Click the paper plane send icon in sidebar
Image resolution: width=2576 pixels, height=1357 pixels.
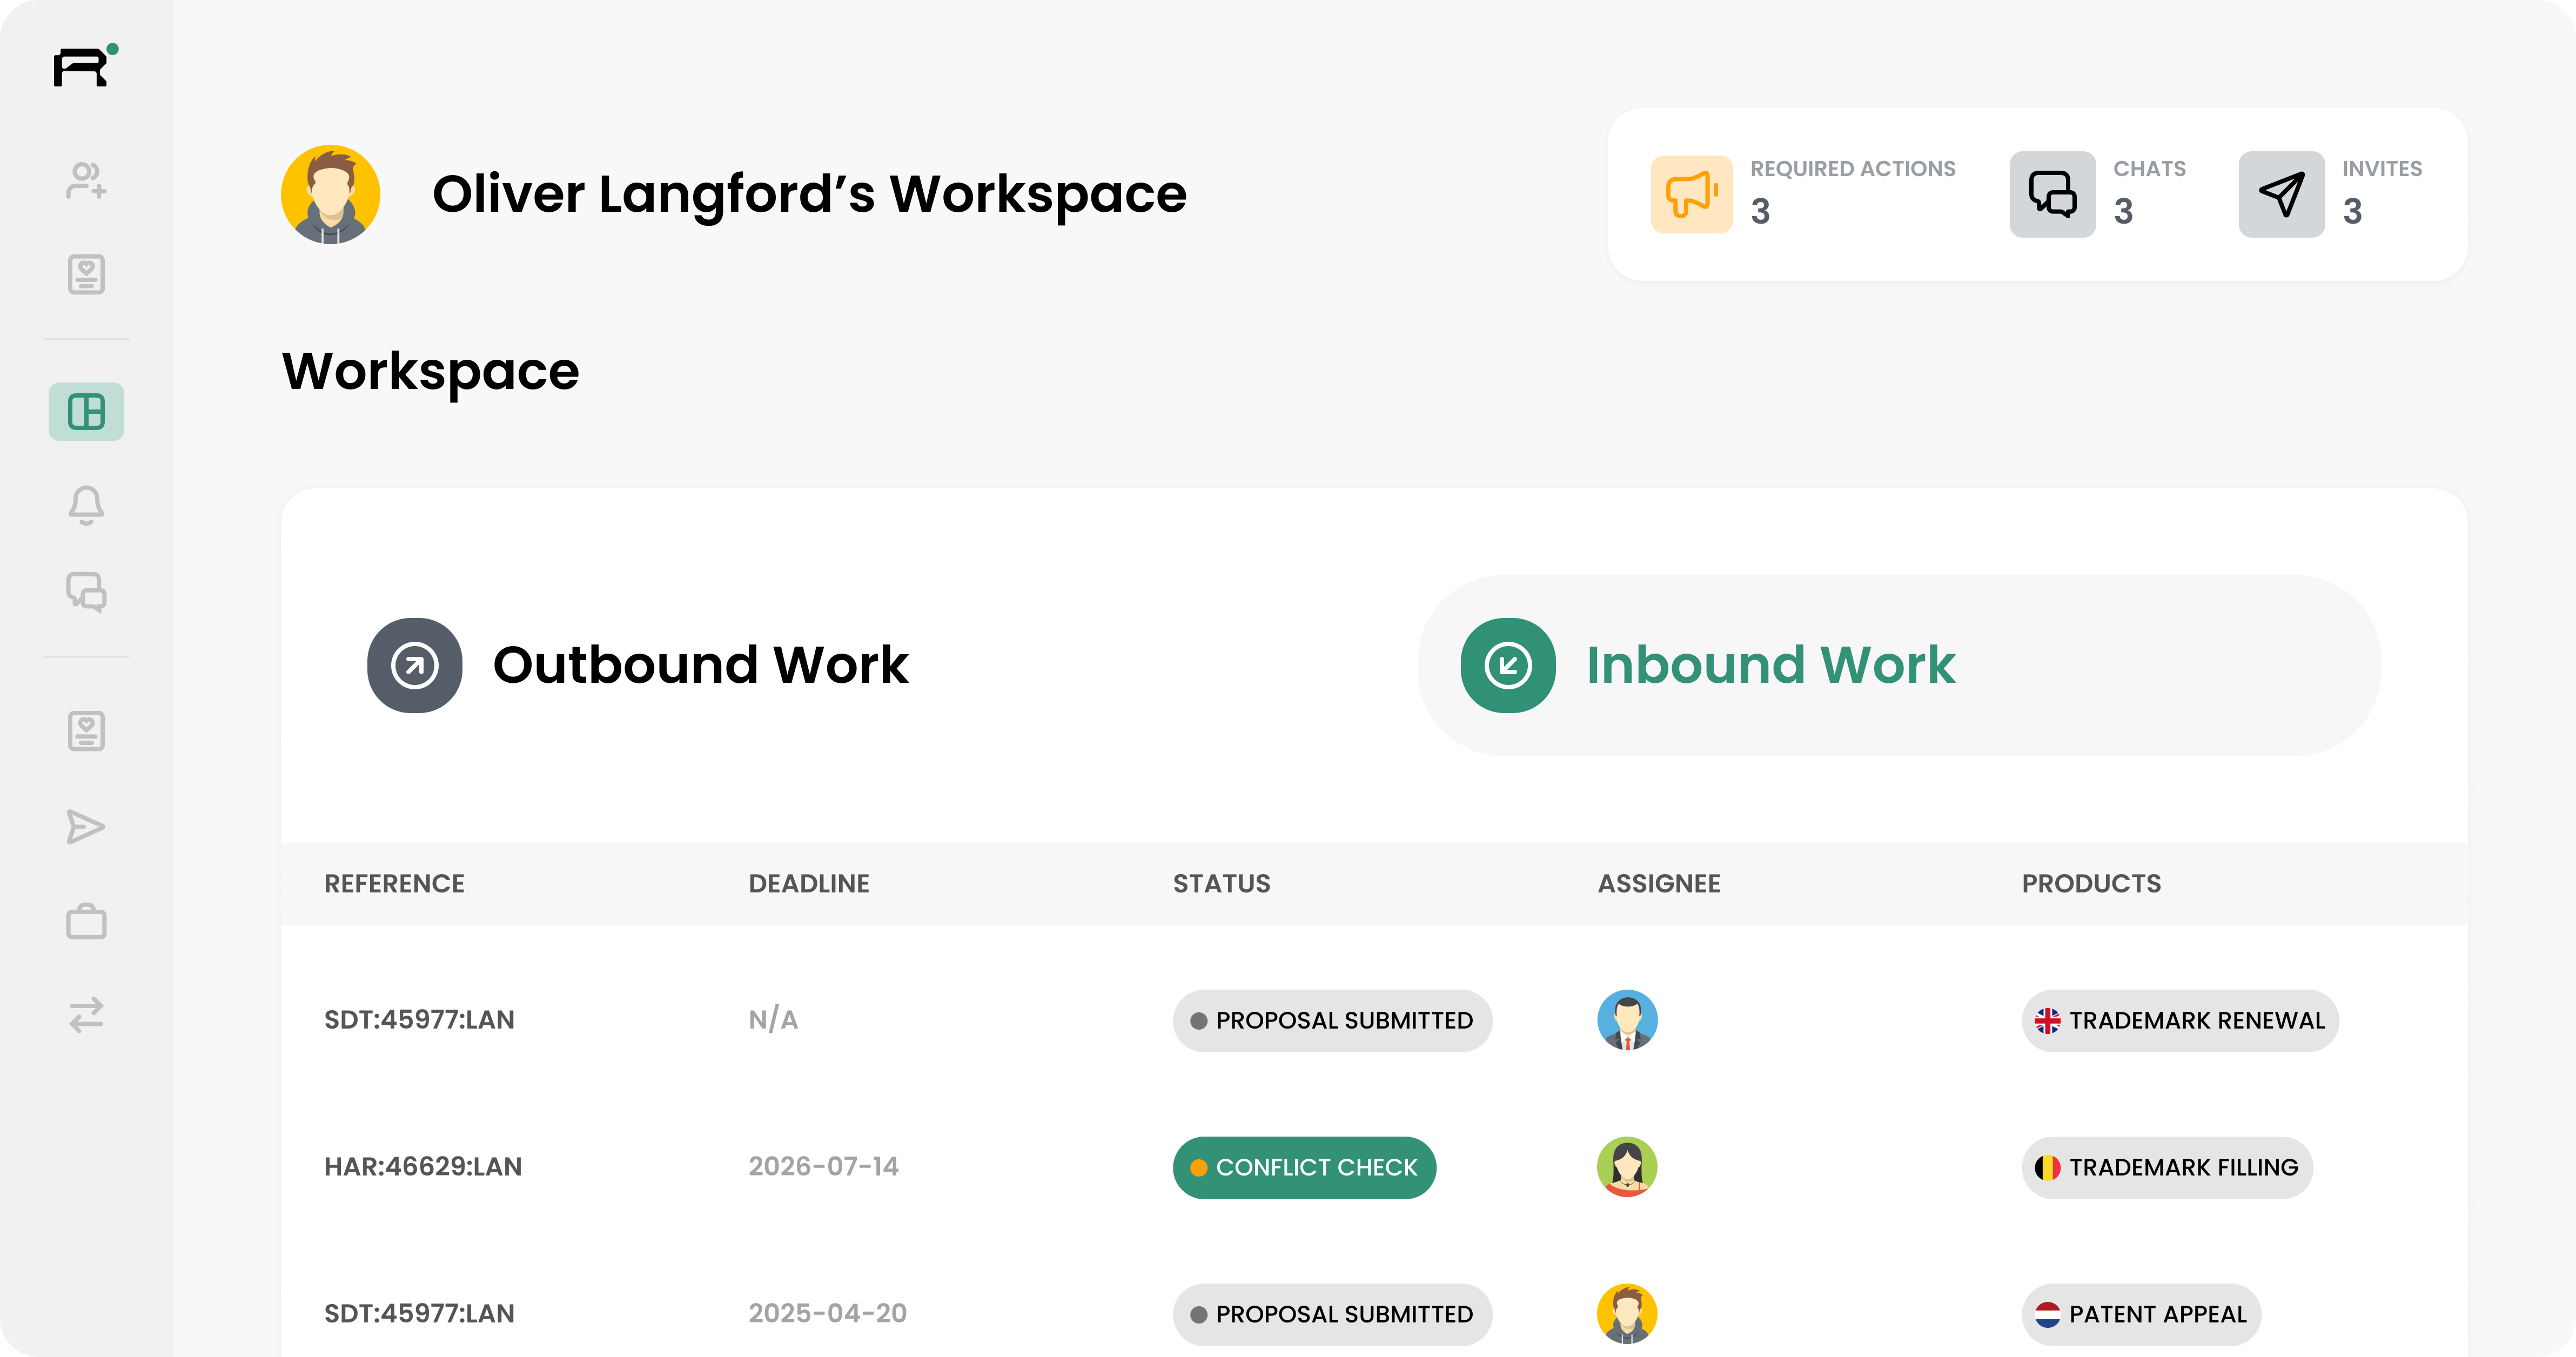pyautogui.click(x=86, y=827)
